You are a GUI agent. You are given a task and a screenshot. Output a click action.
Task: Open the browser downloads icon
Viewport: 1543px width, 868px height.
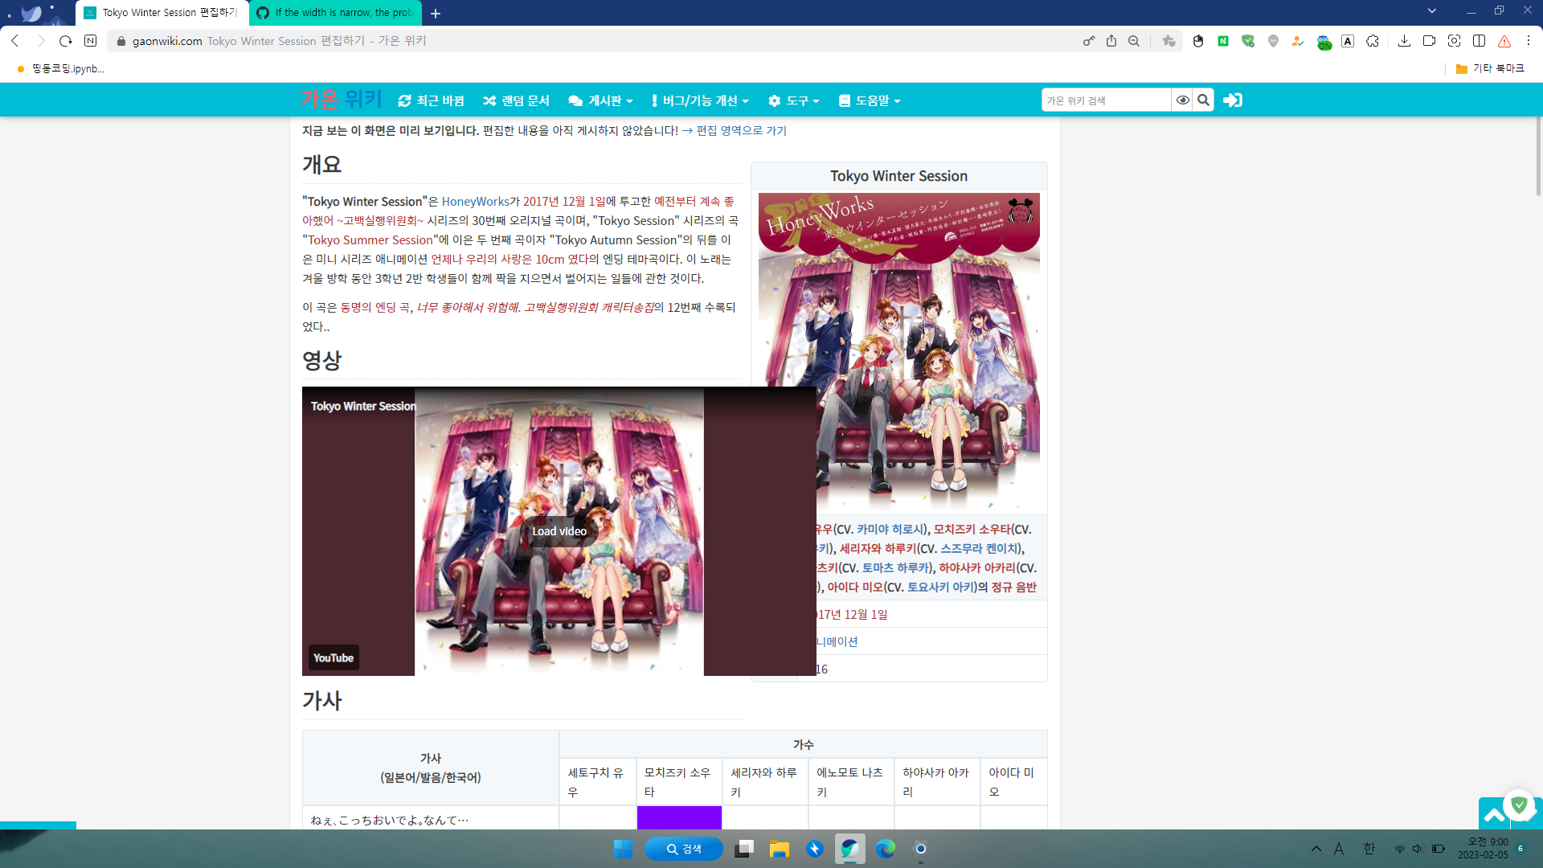coord(1404,41)
